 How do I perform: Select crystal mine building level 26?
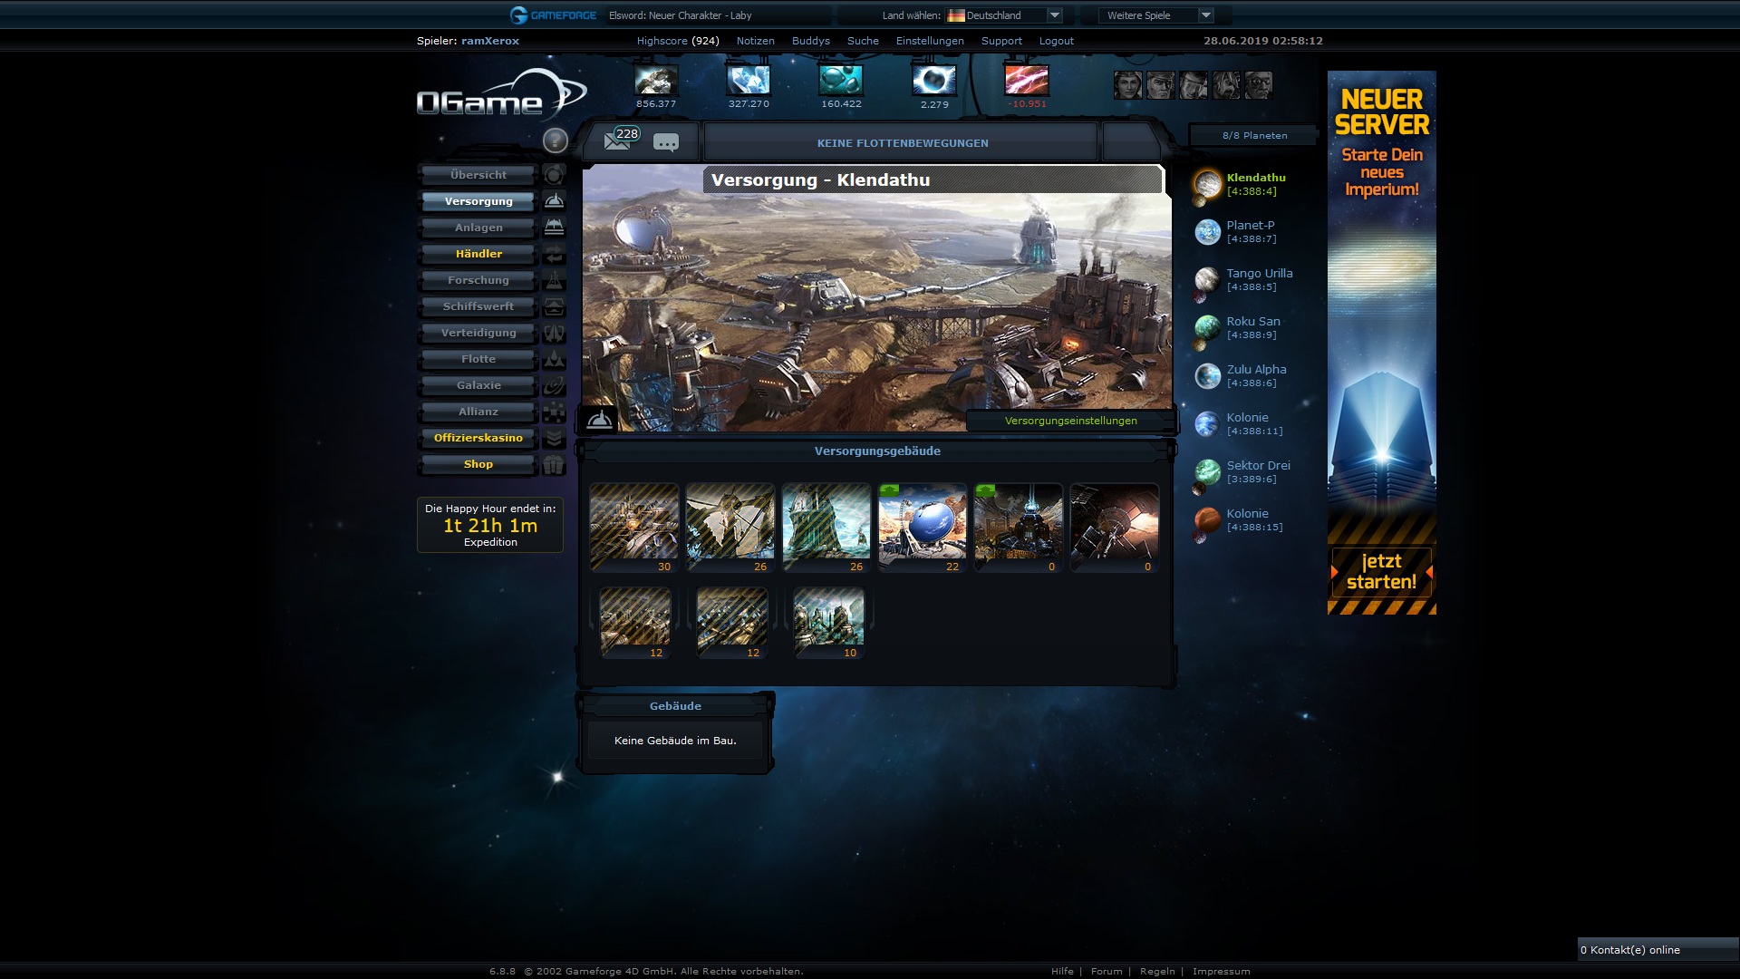[730, 526]
